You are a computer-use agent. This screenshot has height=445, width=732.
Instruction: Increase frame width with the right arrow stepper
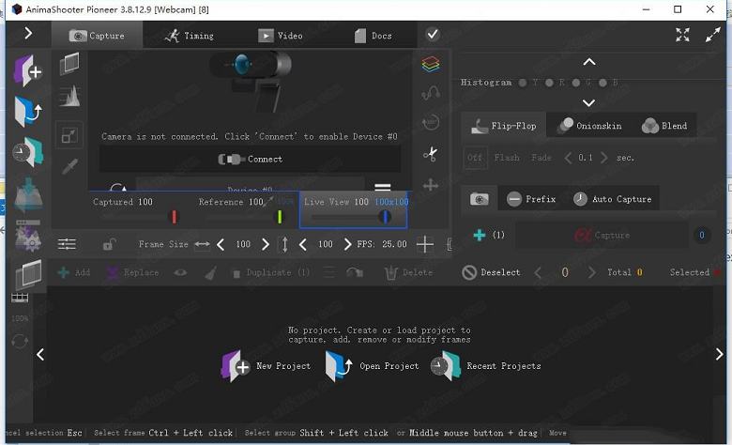(266, 244)
